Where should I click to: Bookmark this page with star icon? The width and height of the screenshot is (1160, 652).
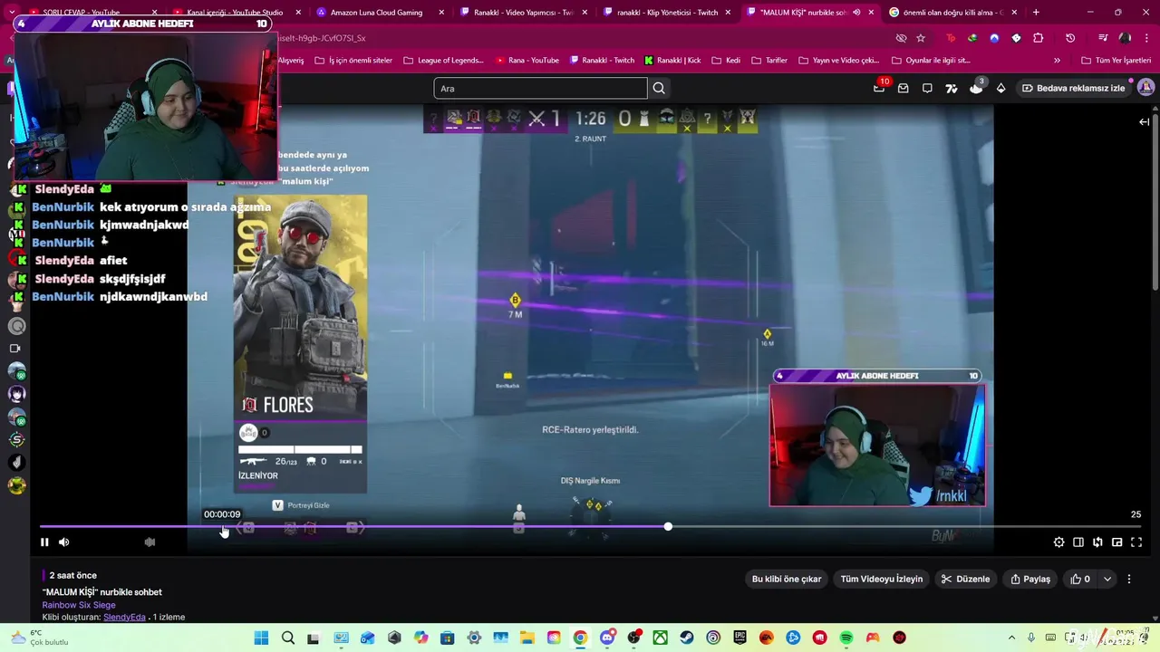pyautogui.click(x=921, y=38)
